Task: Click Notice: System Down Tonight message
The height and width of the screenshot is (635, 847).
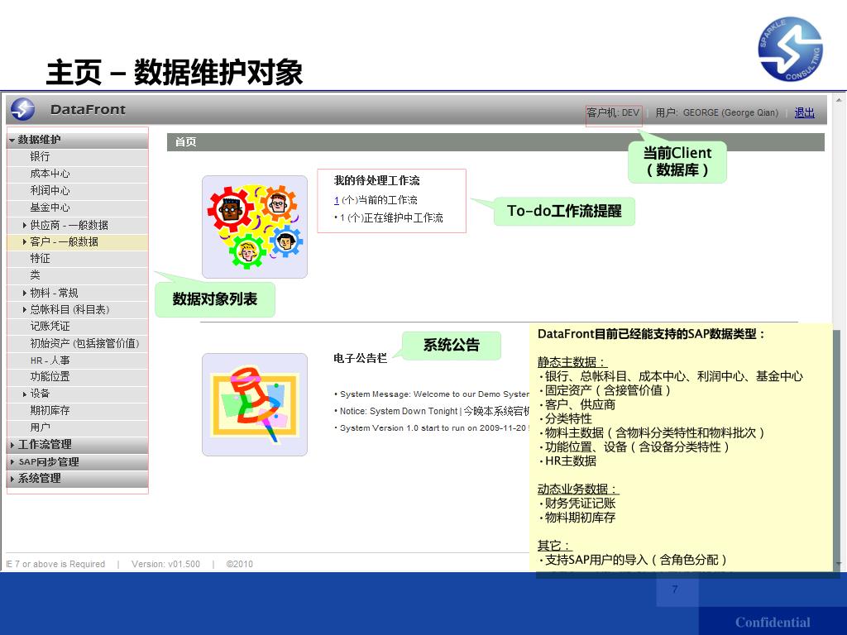Action: tap(434, 411)
